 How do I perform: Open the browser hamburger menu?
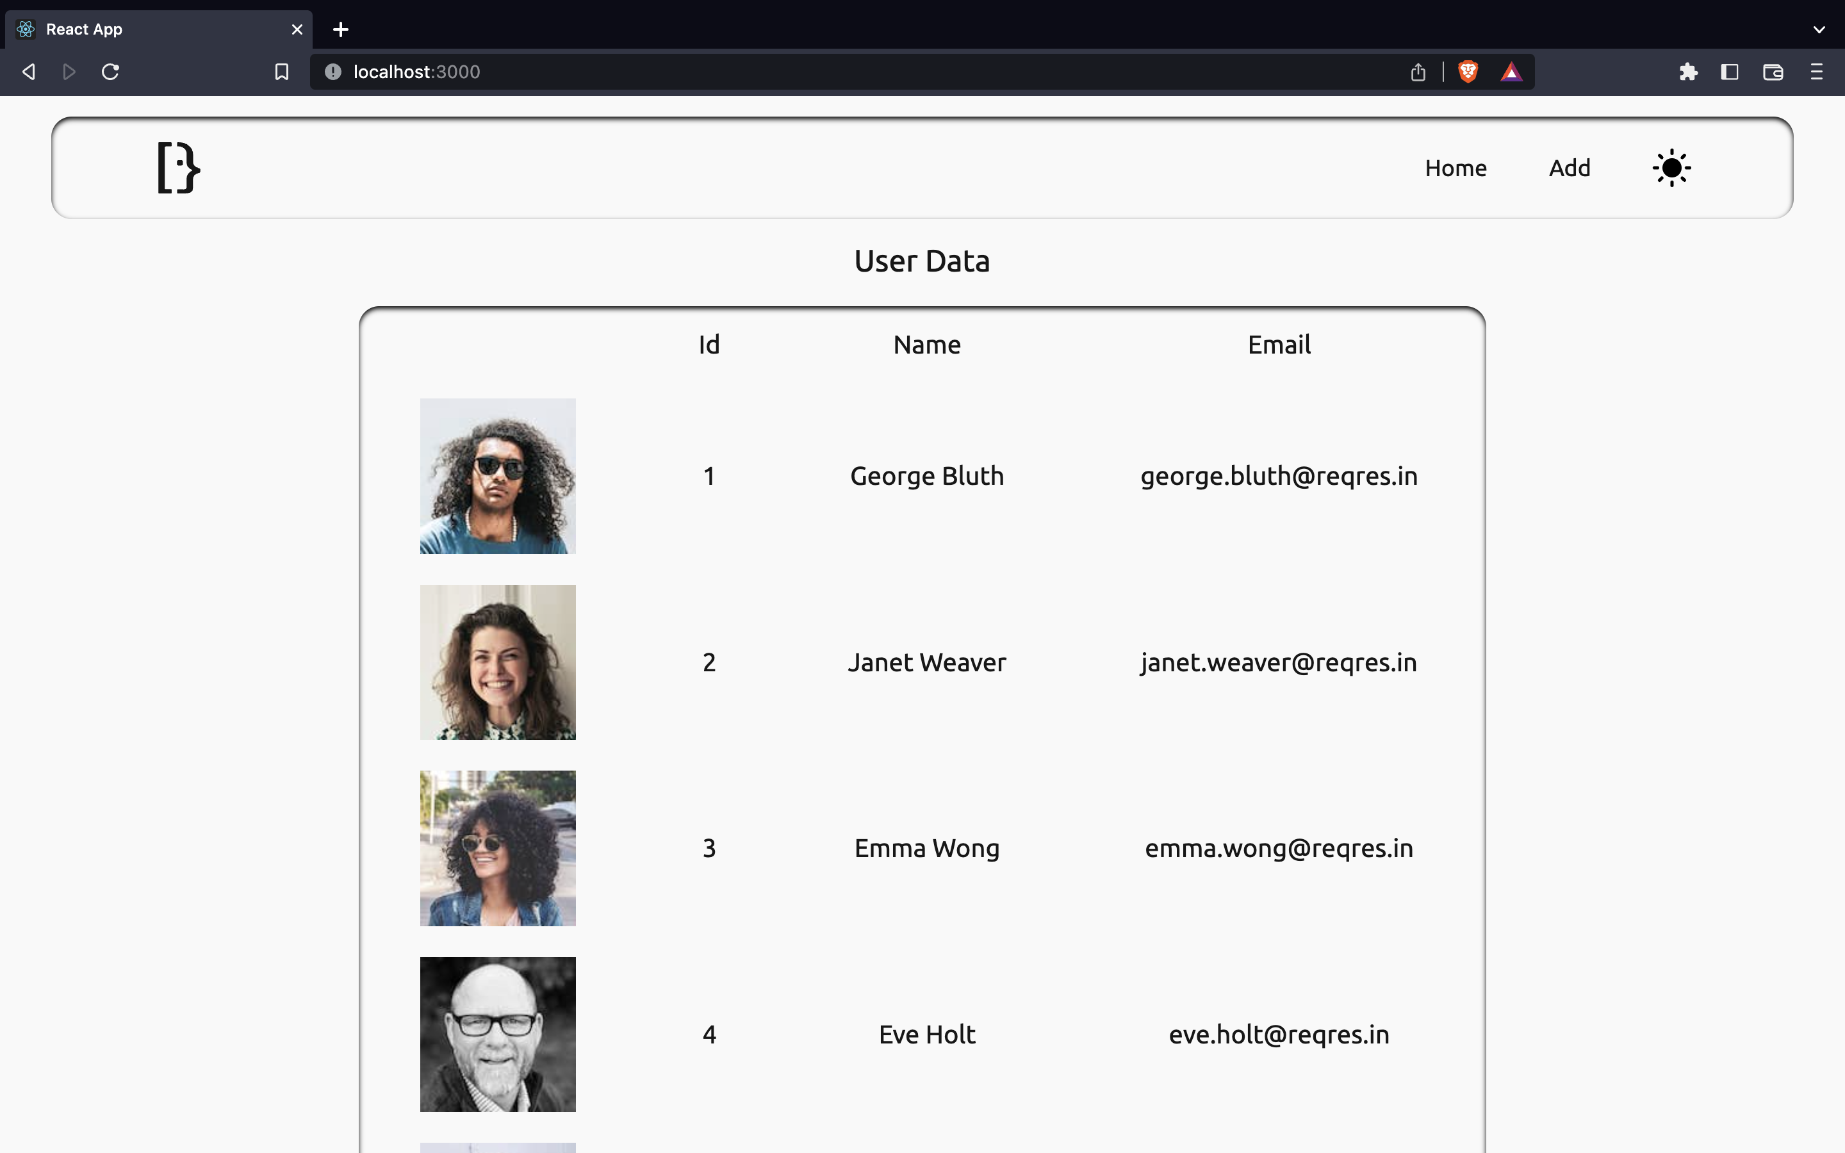coord(1817,72)
